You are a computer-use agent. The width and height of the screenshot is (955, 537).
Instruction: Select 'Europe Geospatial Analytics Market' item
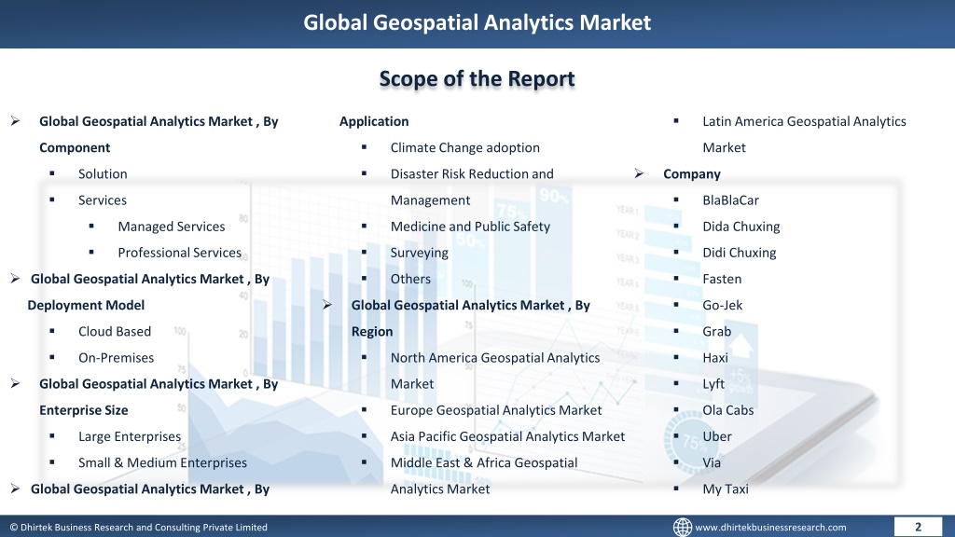click(x=496, y=410)
